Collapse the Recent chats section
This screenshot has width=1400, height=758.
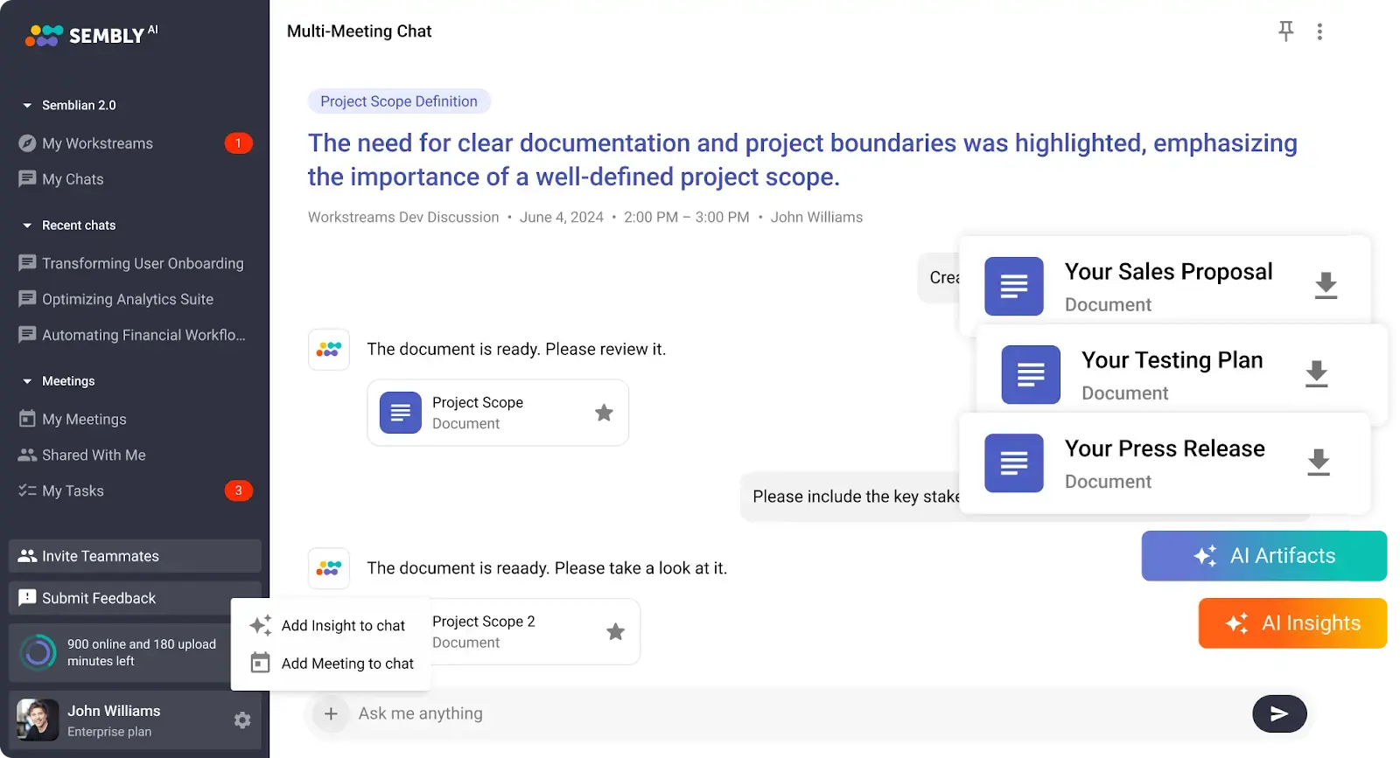click(x=27, y=226)
